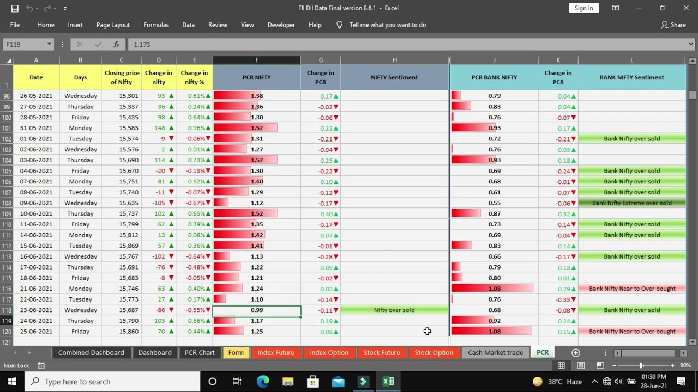Screen dimensions: 698x392
Task: Open the Windows Start menu
Action: [12, 382]
